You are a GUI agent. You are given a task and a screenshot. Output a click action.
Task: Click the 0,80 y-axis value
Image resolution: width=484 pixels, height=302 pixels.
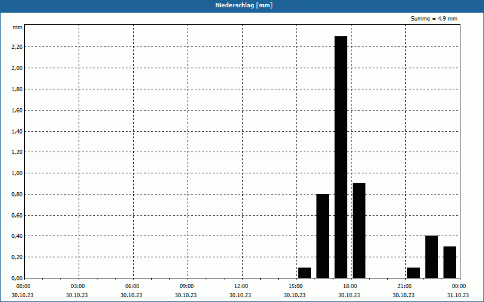tap(18, 194)
